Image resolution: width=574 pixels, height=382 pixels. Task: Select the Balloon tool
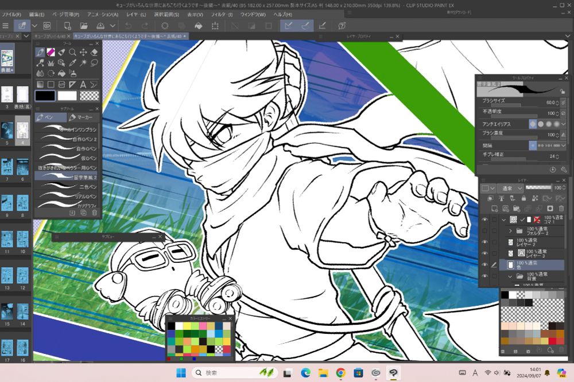click(94, 84)
